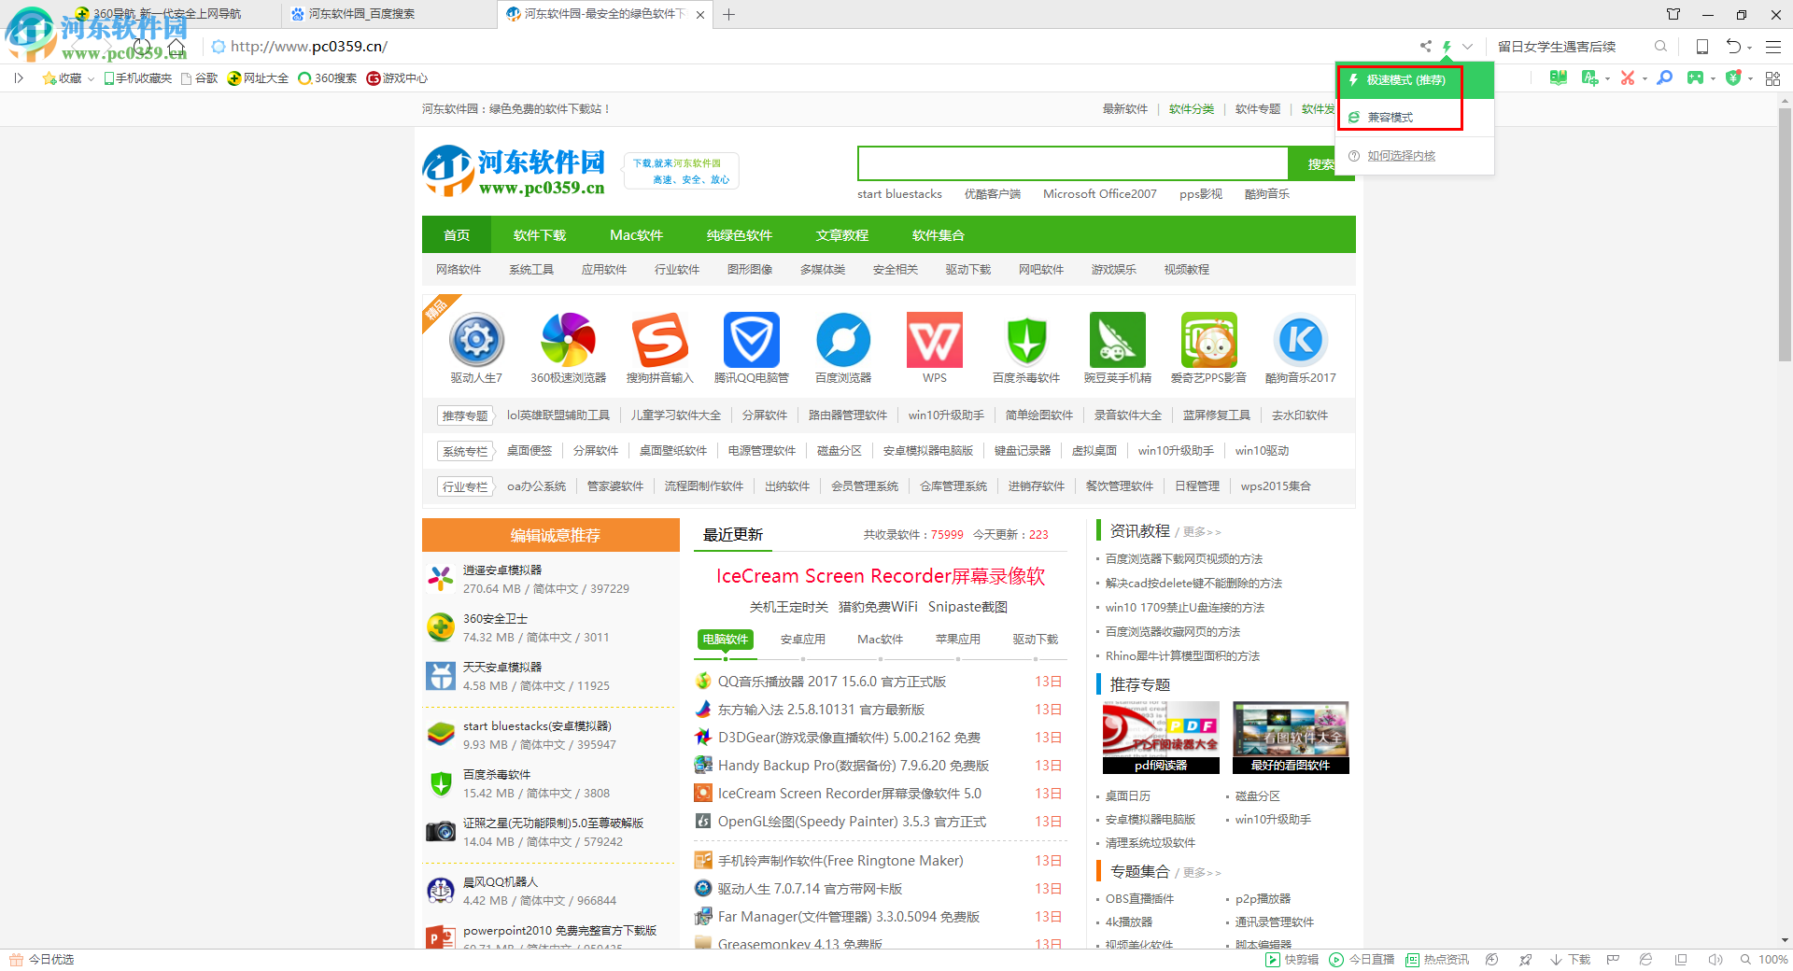Viewport: 1793px width, 971px height.
Task: Open the kernel switch dropdown next to lightning icon
Action: pos(1466,46)
